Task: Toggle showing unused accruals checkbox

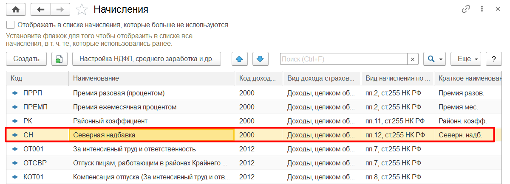Action: coord(10,25)
